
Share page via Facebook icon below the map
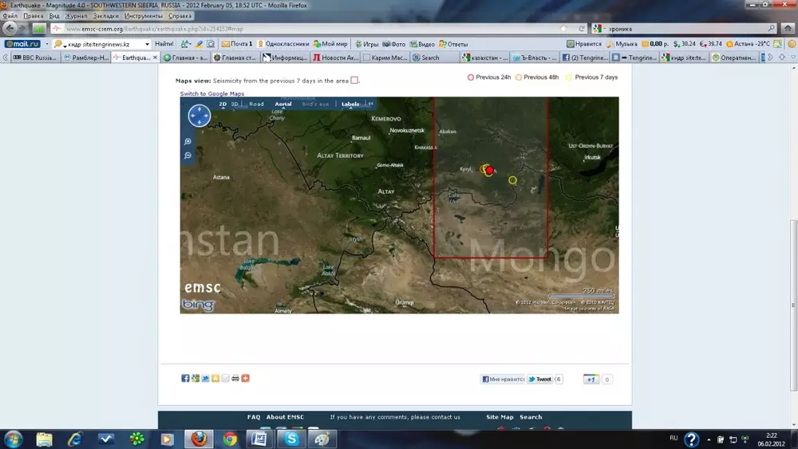click(x=185, y=378)
